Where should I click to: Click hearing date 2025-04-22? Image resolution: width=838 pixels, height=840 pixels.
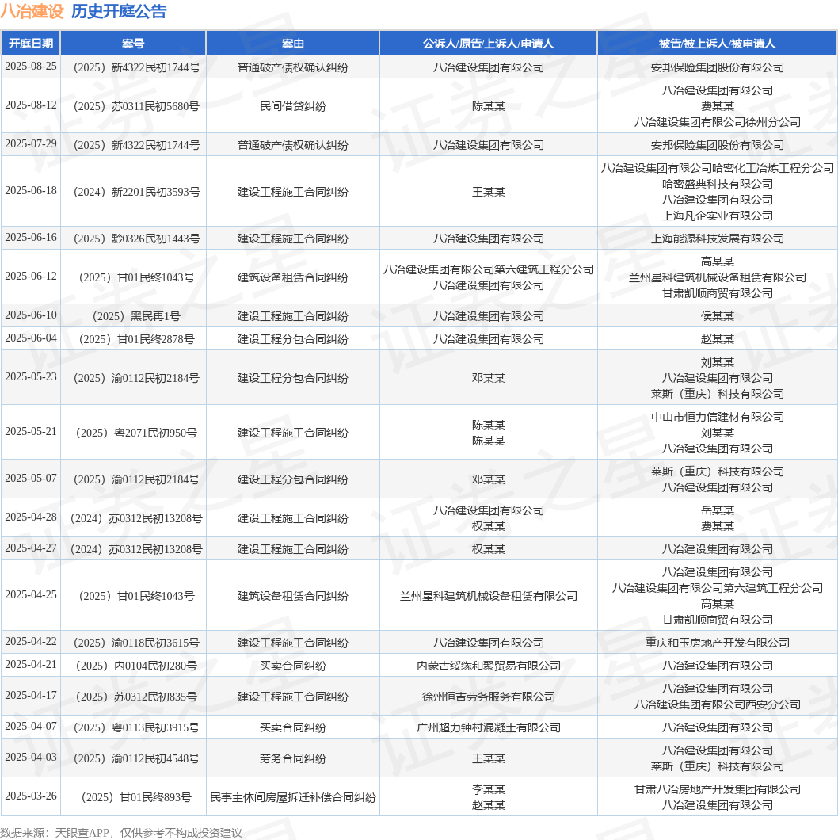click(x=31, y=642)
